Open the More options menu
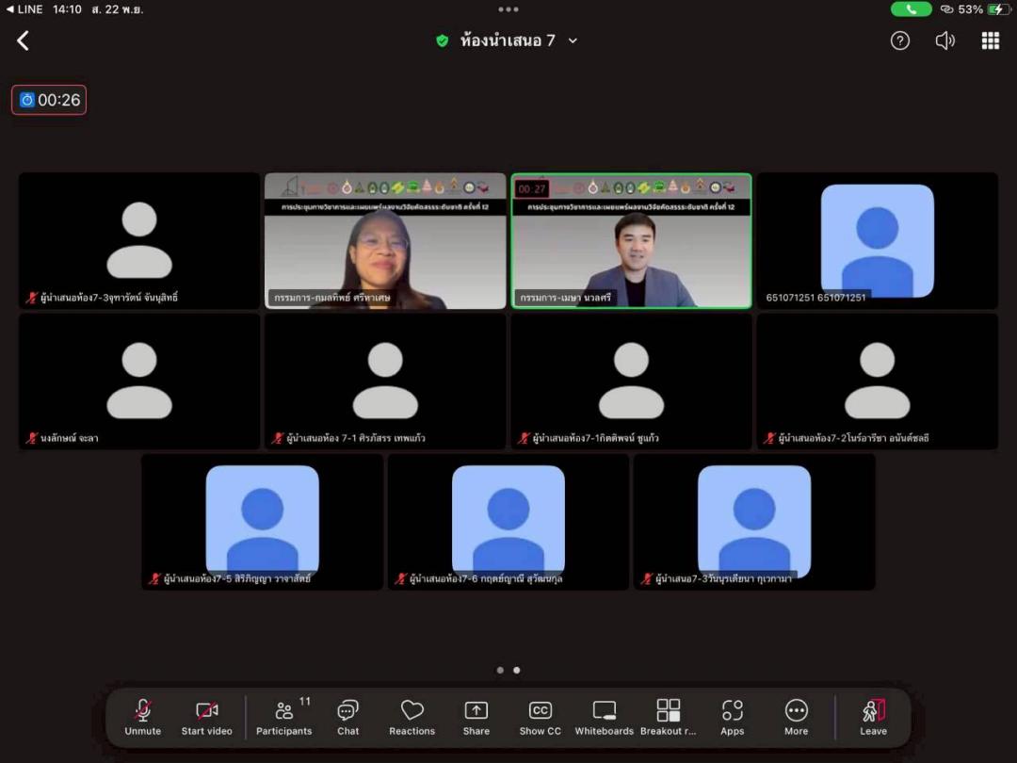The width and height of the screenshot is (1017, 763). (796, 717)
